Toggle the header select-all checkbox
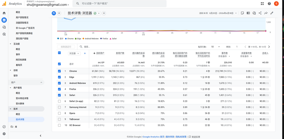 pos(59,53)
